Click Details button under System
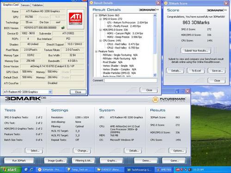This screenshot has height=173, width=231. tap(134, 151)
